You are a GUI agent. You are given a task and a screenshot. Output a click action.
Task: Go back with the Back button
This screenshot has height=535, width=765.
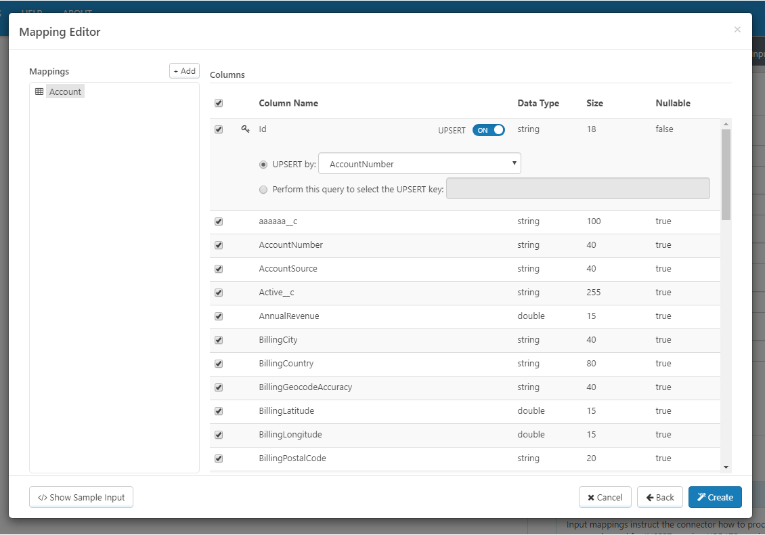660,497
